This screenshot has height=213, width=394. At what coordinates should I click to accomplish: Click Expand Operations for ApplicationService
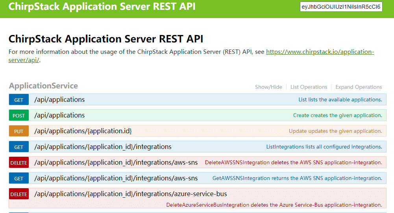359,87
